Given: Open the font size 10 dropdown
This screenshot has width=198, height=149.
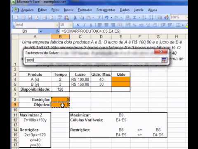Looking at the screenshot, I should pyautogui.click(x=71, y=25).
